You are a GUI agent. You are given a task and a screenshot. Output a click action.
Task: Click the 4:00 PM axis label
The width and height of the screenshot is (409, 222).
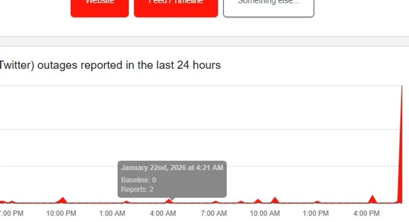click(367, 213)
